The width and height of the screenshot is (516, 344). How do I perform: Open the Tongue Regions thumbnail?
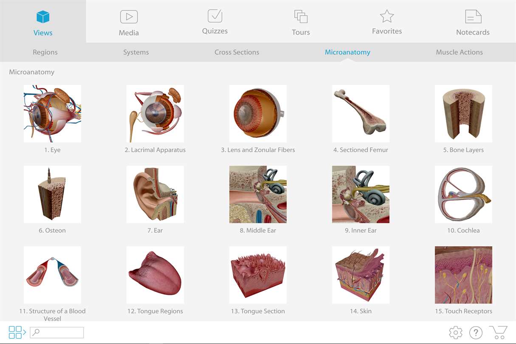[155, 275]
